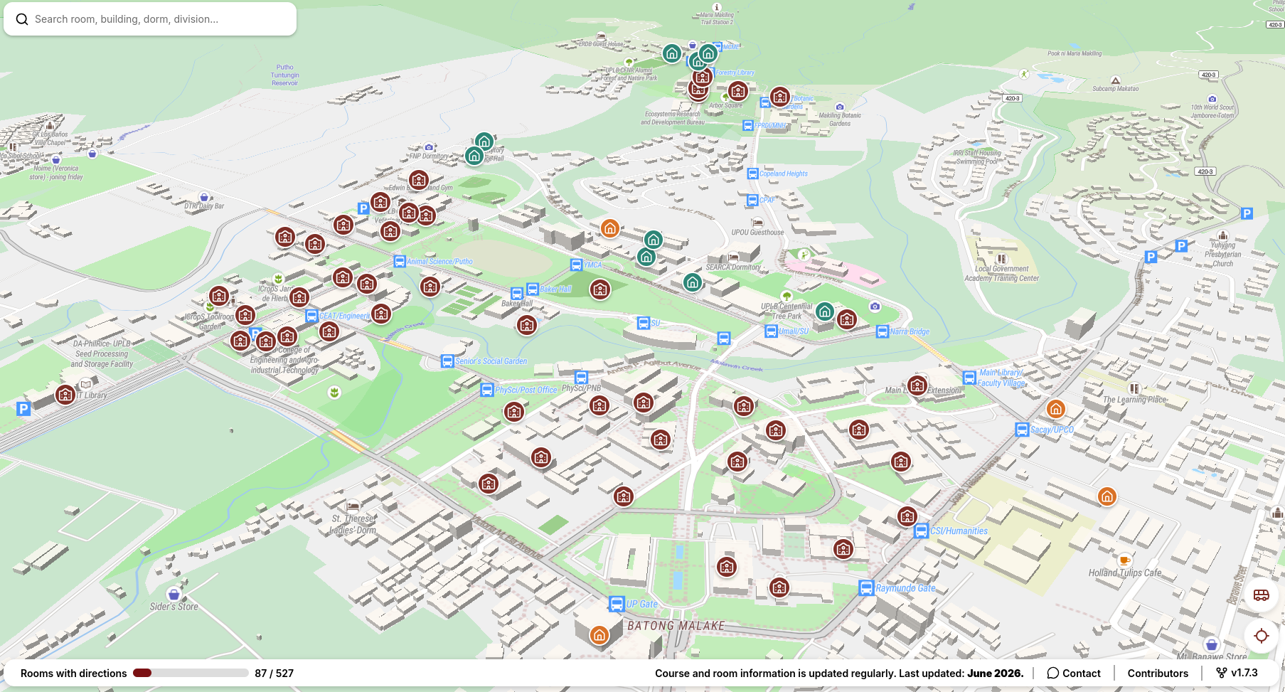Click the rooms with directions progress bar

pos(191,673)
